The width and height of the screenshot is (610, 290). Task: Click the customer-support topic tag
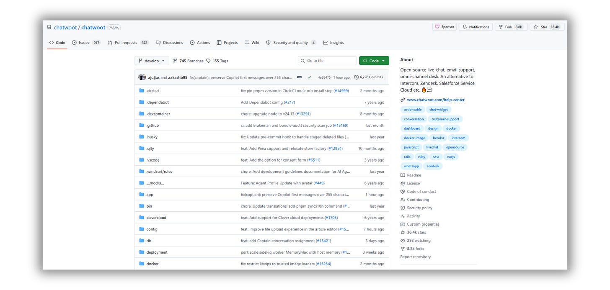[x=445, y=119]
